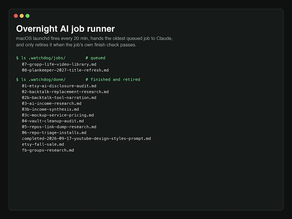292x219 pixels.
Task: Click the red close window dot
Action: click(x=16, y=16)
